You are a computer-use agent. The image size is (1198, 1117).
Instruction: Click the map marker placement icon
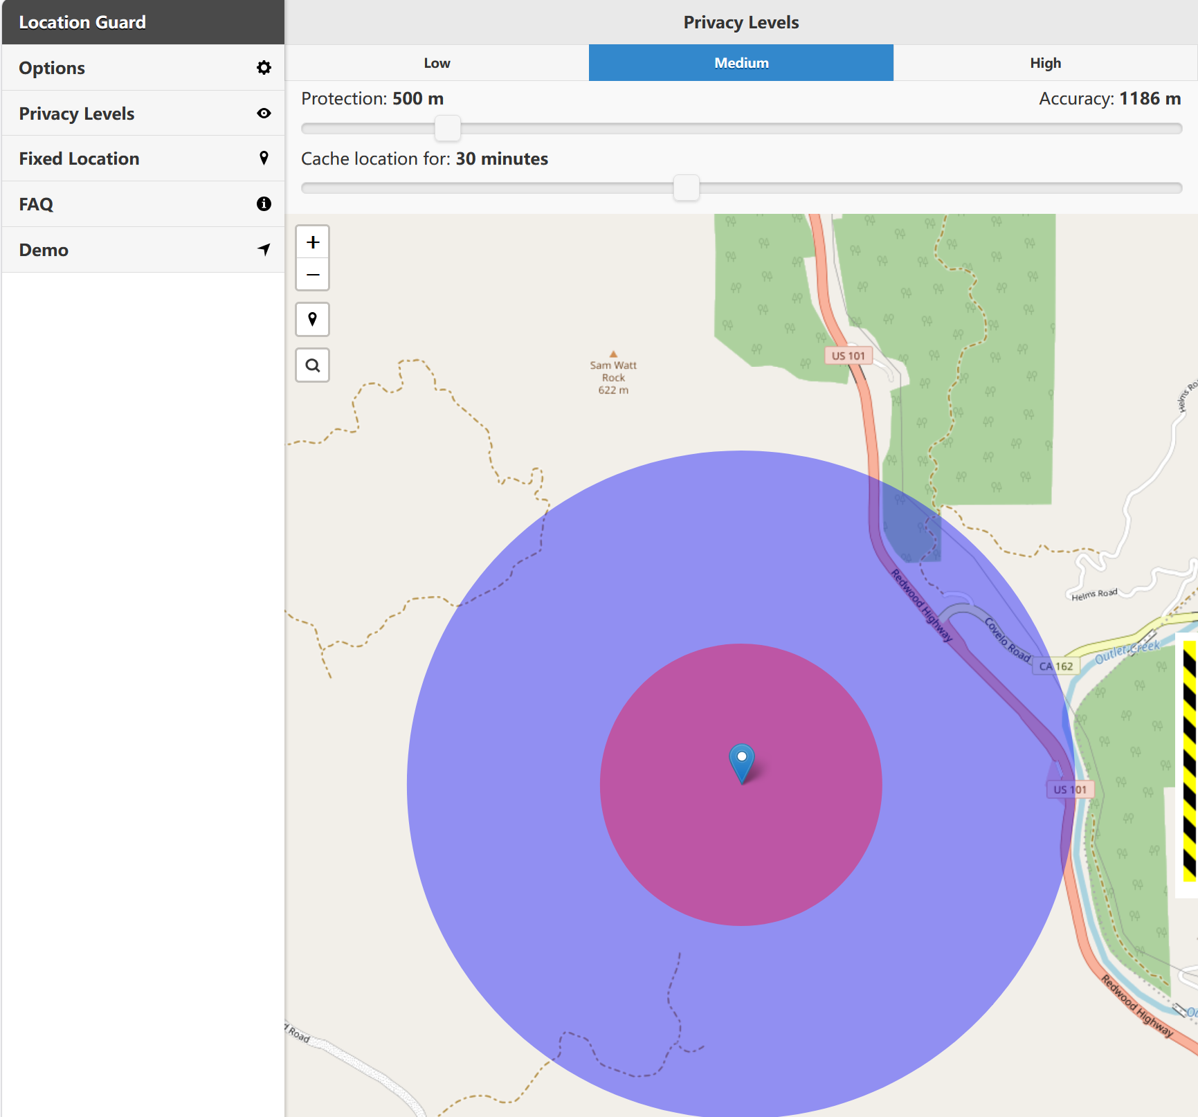pyautogui.click(x=312, y=319)
